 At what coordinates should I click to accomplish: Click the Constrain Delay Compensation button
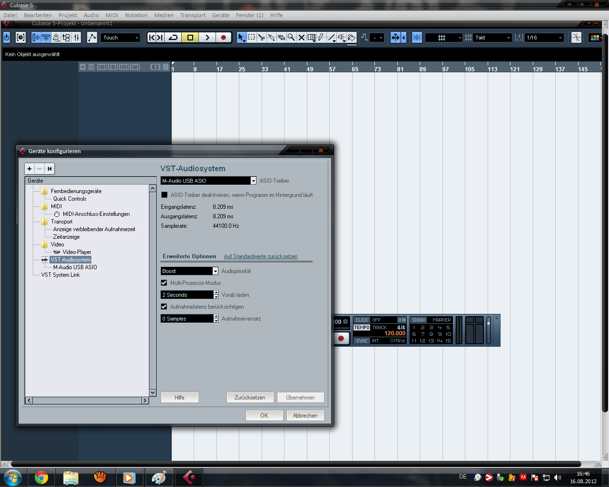click(x=20, y=37)
